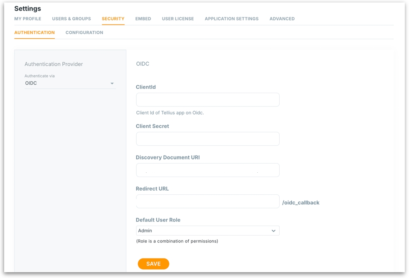This screenshot has width=409, height=278.
Task: Open the Users & Groups tab
Action: click(x=71, y=19)
